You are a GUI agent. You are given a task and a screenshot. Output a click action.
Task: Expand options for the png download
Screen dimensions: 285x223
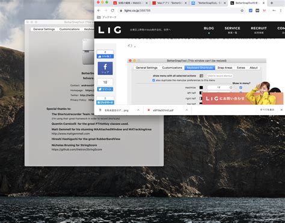pos(138,110)
